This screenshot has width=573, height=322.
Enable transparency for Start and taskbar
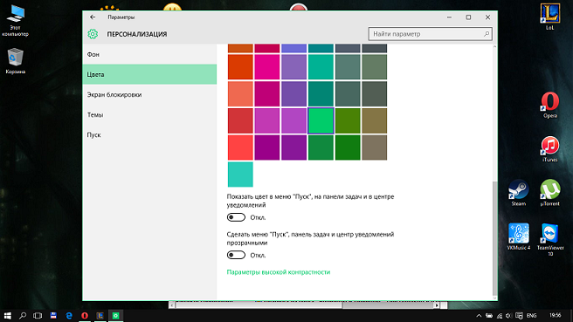pos(236,255)
